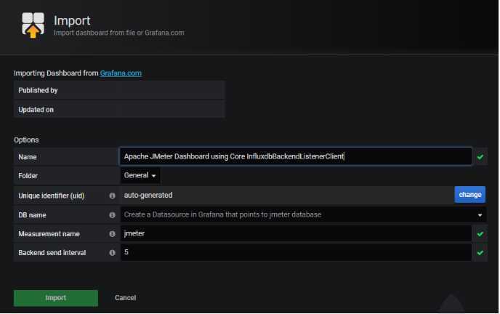Click the Backend send interval label

(52, 253)
